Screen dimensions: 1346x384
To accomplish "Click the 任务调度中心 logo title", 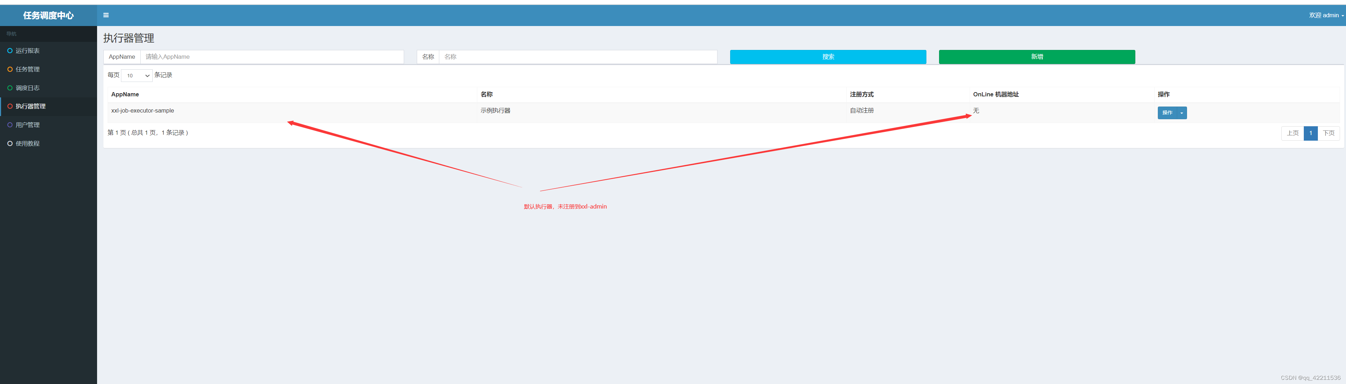I will tap(49, 16).
